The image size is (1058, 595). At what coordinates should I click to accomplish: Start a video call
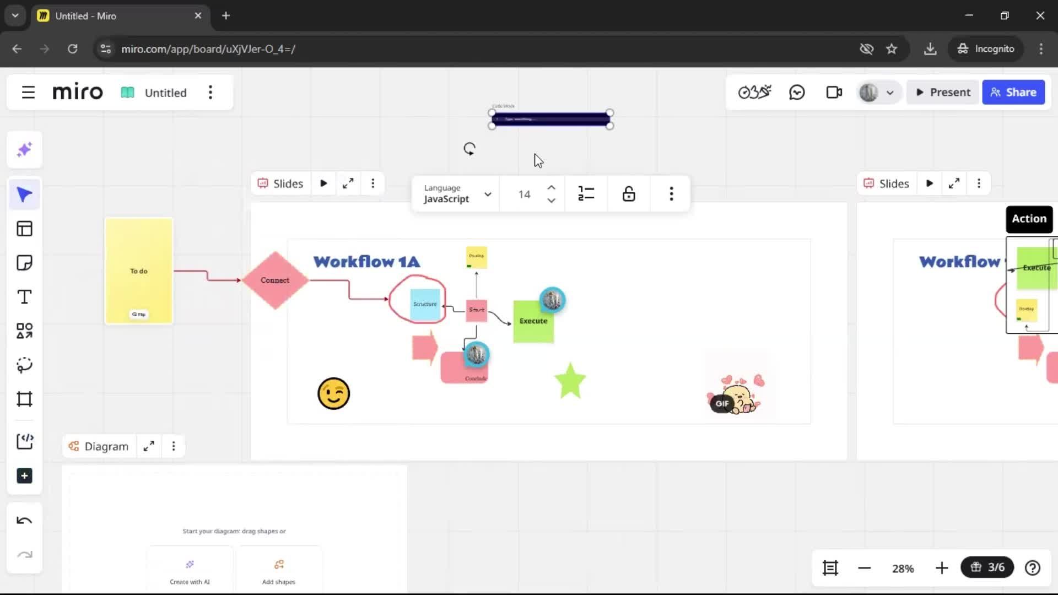(834, 93)
